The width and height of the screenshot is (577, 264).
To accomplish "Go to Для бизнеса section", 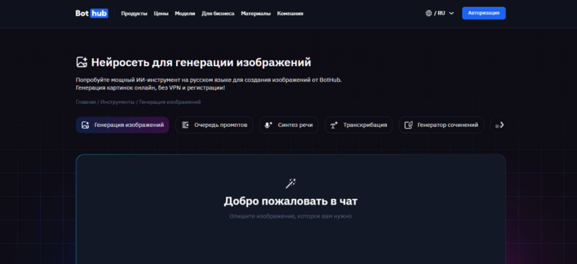I will click(218, 14).
